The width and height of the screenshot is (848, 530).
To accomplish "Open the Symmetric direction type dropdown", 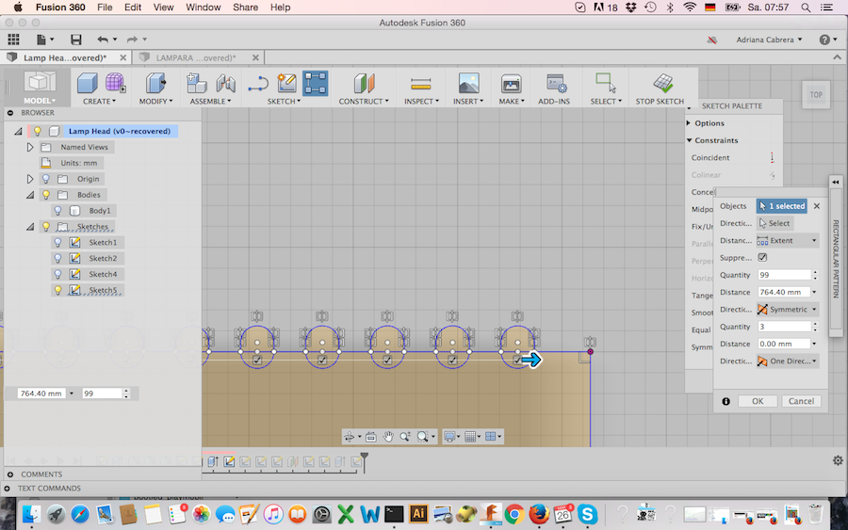I will (x=788, y=310).
